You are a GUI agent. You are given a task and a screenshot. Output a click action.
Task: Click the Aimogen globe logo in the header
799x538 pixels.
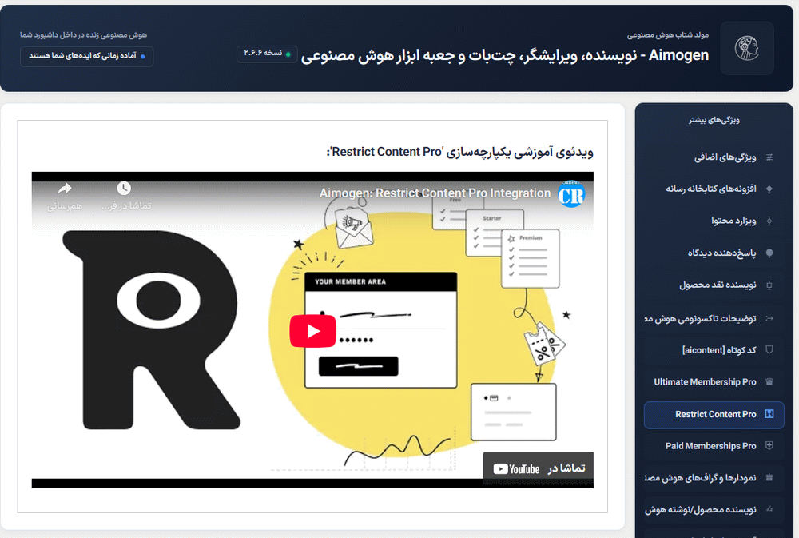tap(746, 48)
